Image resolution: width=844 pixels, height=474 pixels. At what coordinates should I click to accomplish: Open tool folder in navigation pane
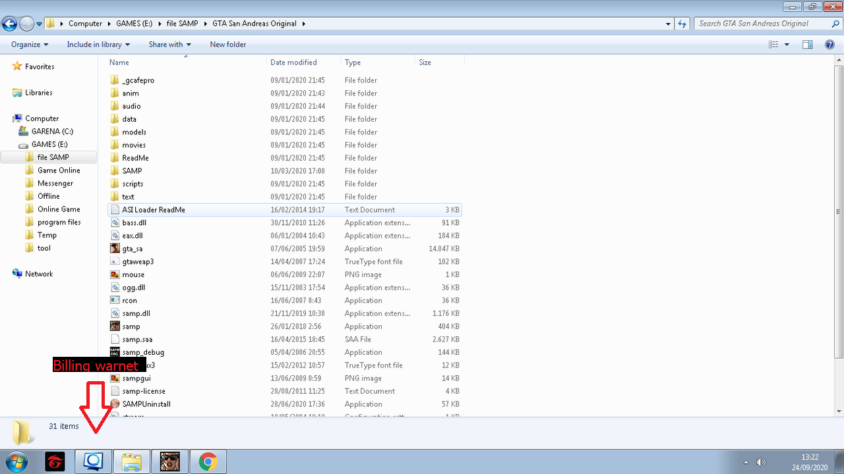coord(44,248)
